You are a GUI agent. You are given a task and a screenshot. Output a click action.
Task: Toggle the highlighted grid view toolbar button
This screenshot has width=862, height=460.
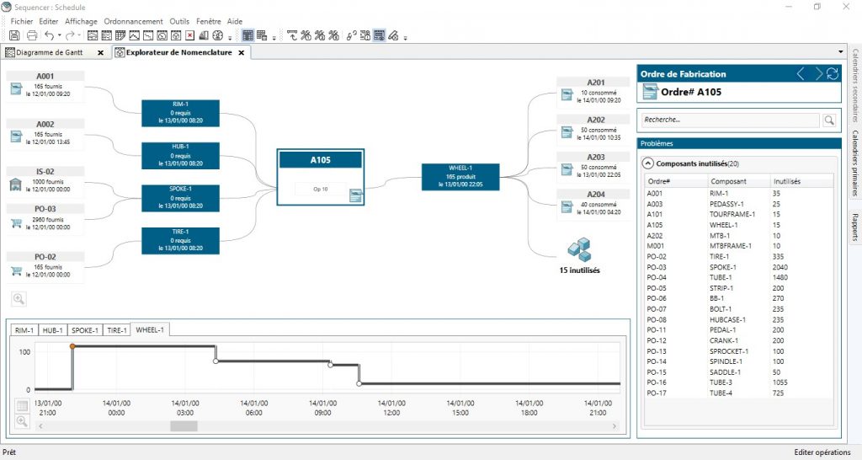tap(248, 35)
